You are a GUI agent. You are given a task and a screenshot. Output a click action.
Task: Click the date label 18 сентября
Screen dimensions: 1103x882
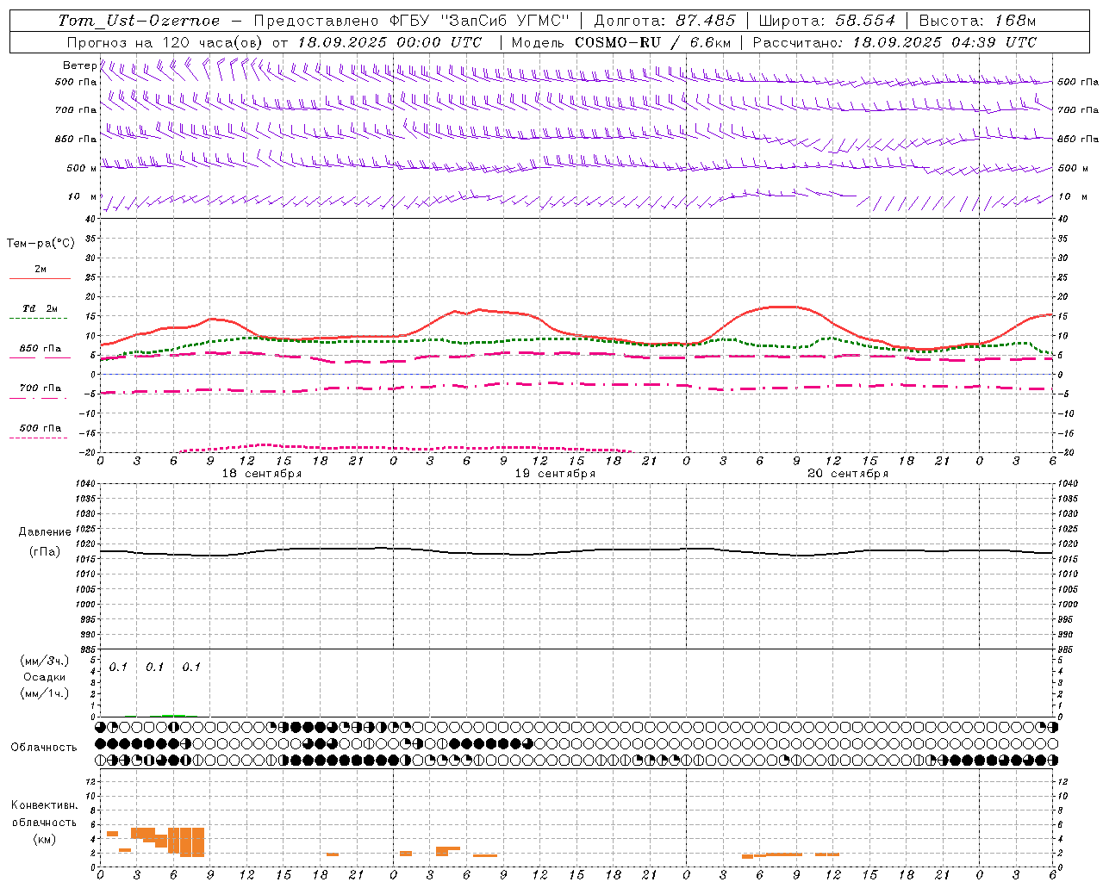tap(262, 474)
